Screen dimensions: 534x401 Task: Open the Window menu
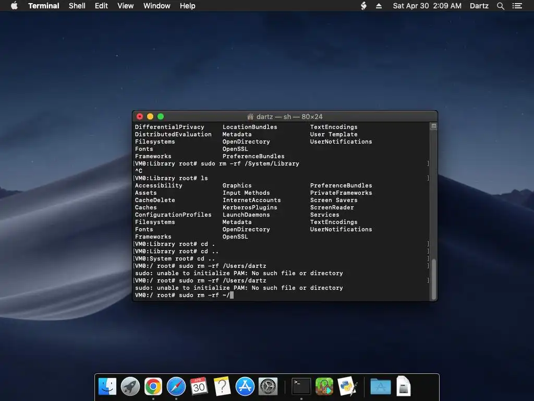click(156, 6)
